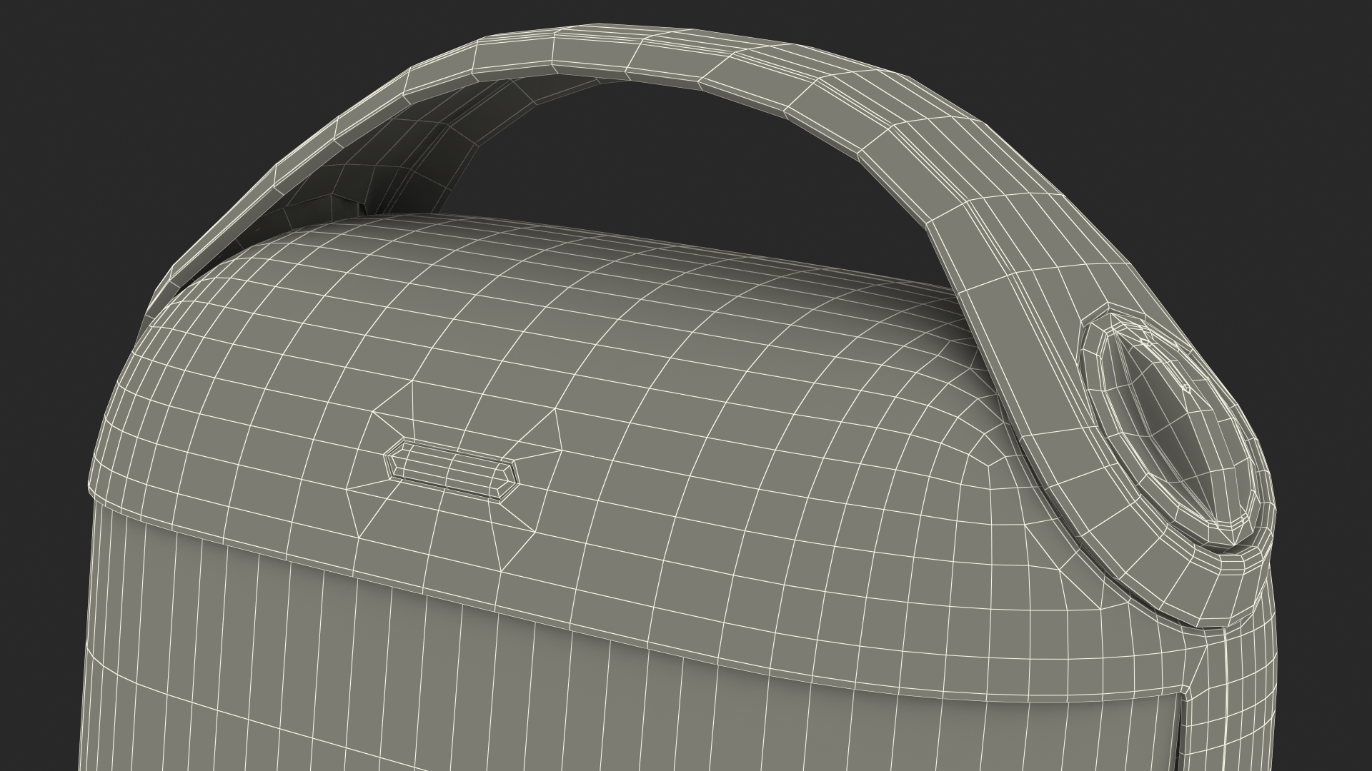Click the rectangular latch button on the lid
Screen dimensions: 1372x771
click(x=450, y=468)
